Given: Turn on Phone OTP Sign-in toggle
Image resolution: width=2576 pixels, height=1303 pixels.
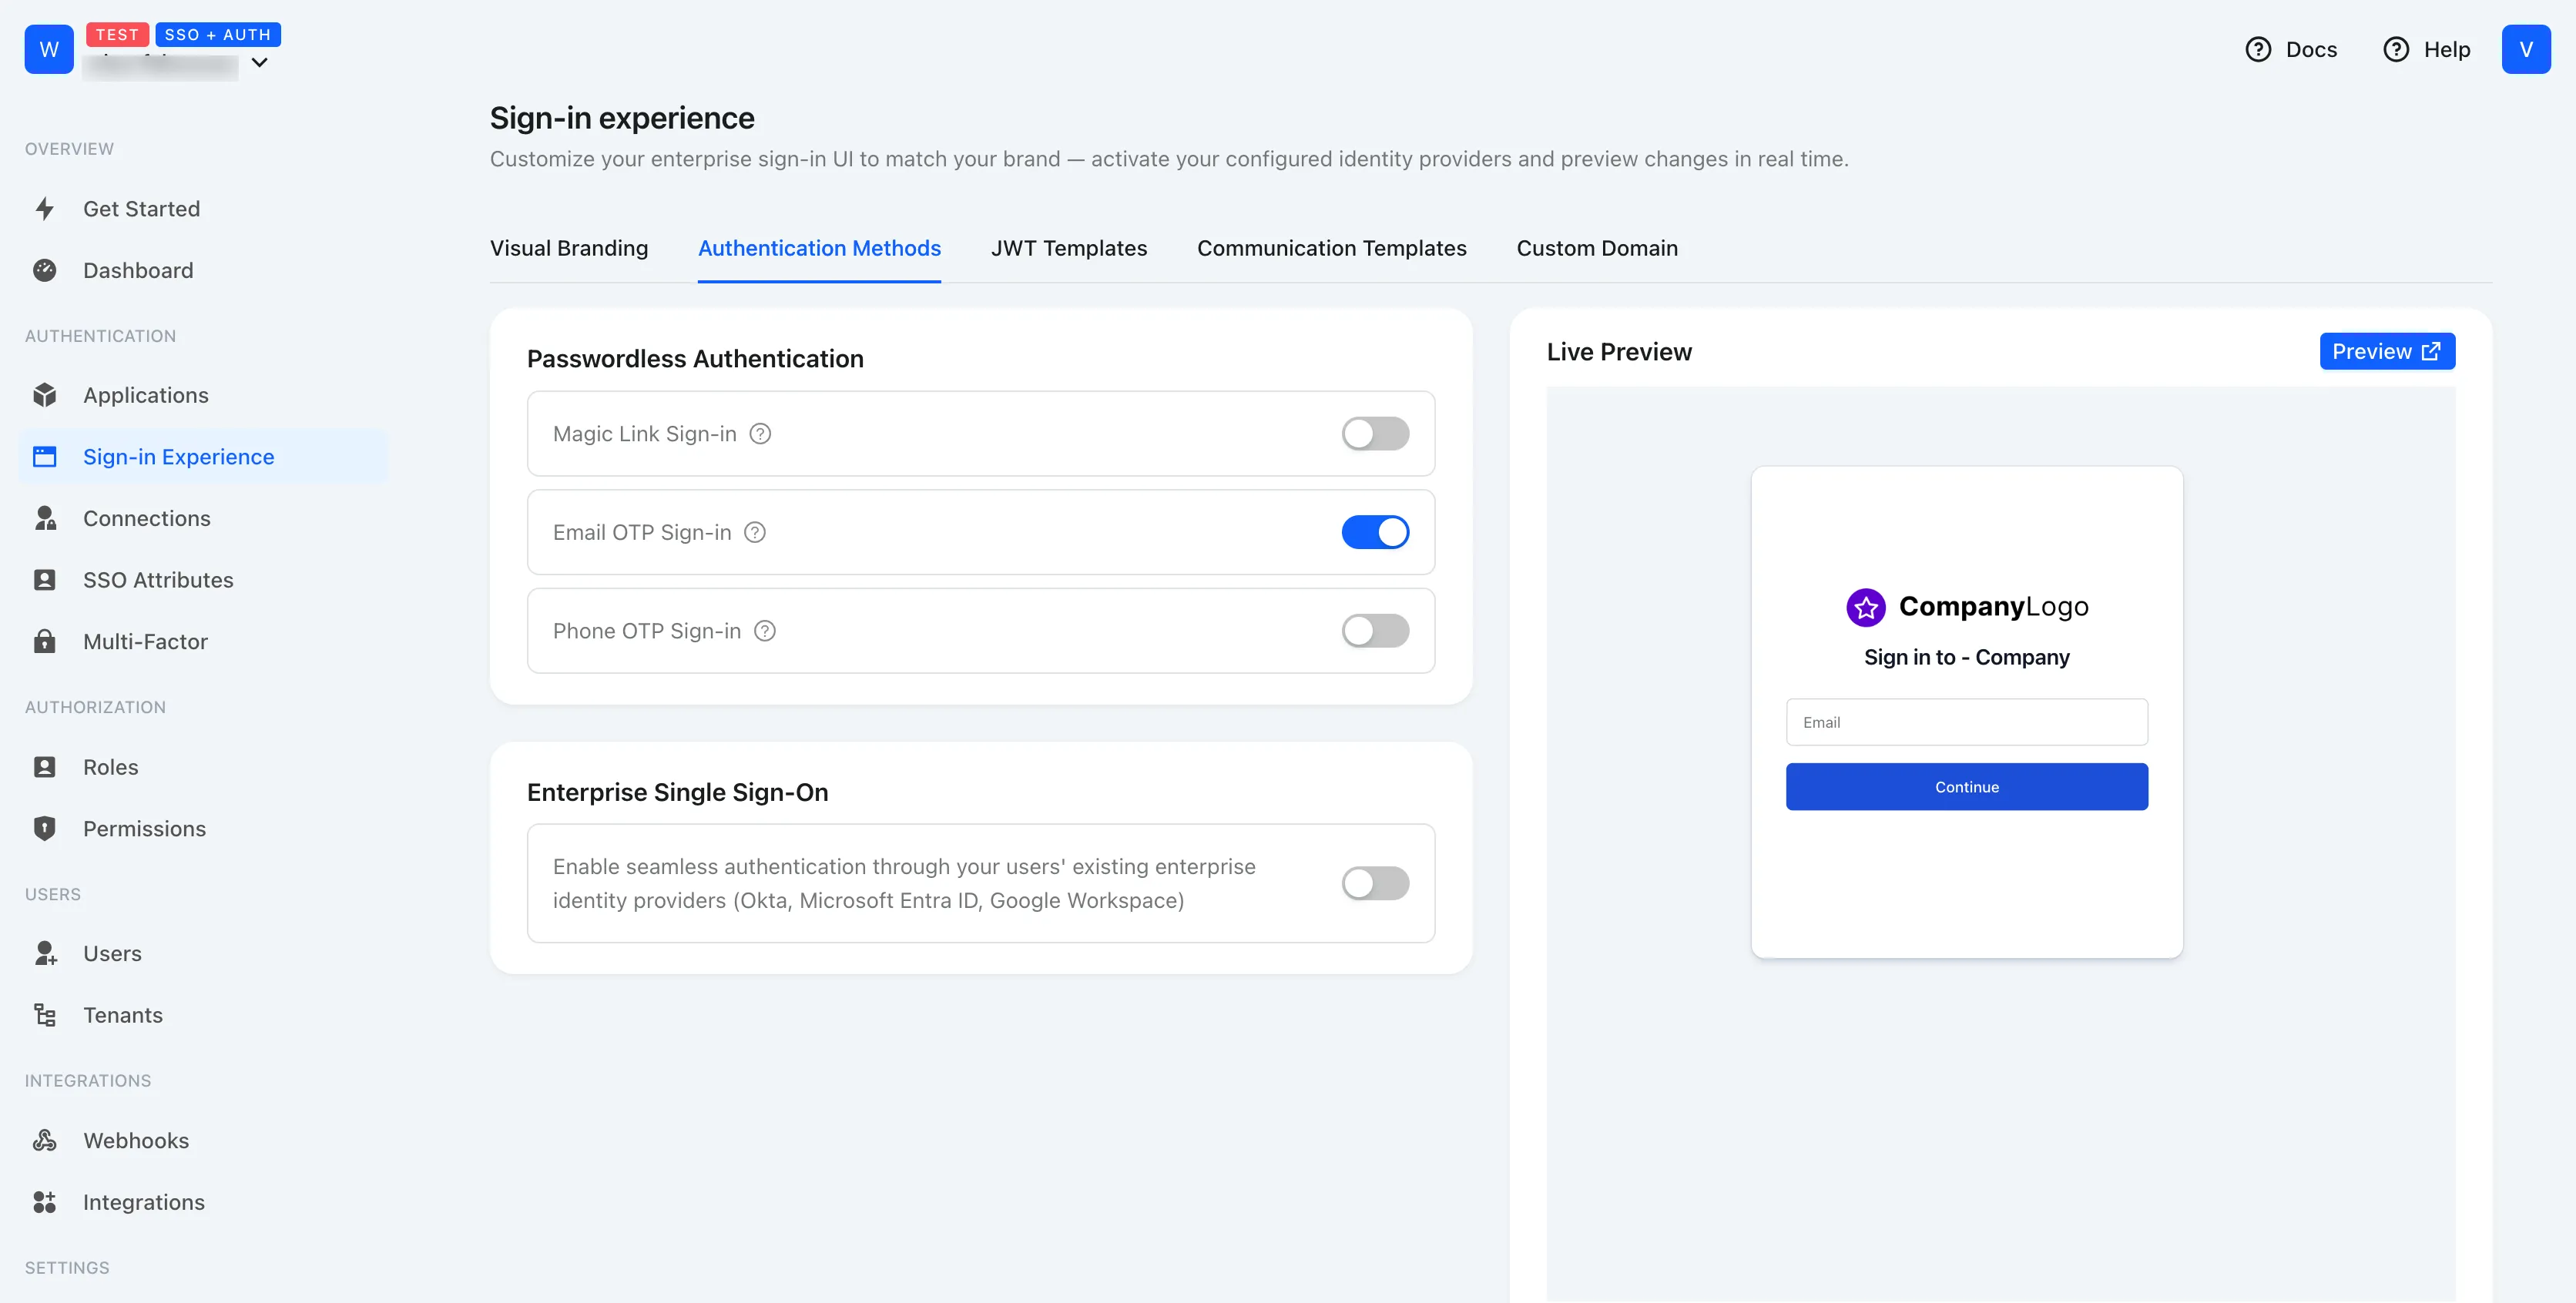Looking at the screenshot, I should point(1375,631).
